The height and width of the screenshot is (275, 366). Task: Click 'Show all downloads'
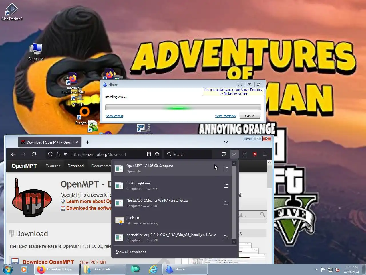click(x=131, y=252)
